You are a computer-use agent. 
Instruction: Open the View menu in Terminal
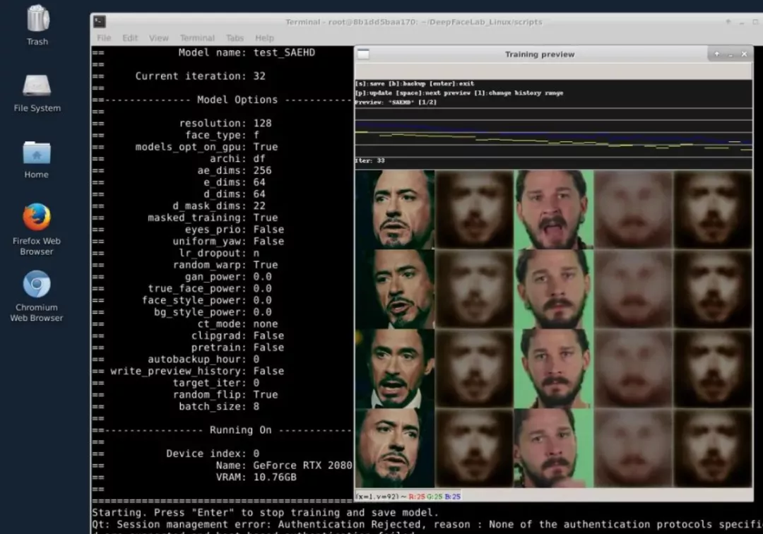click(x=159, y=38)
